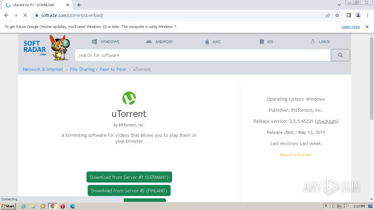Click the volume speaker tray icon

point(332,206)
